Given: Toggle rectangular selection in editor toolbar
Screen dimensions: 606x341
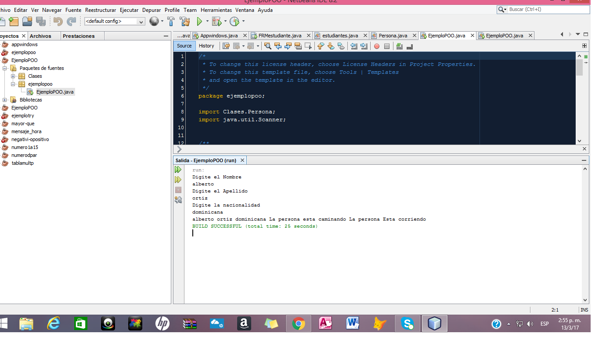Looking at the screenshot, I should (x=308, y=46).
